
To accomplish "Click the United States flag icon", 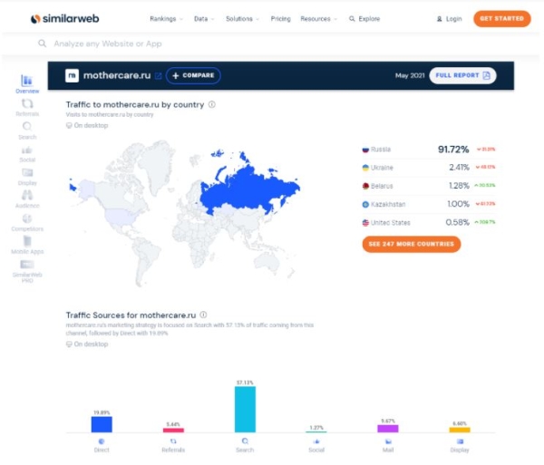I will coord(365,223).
